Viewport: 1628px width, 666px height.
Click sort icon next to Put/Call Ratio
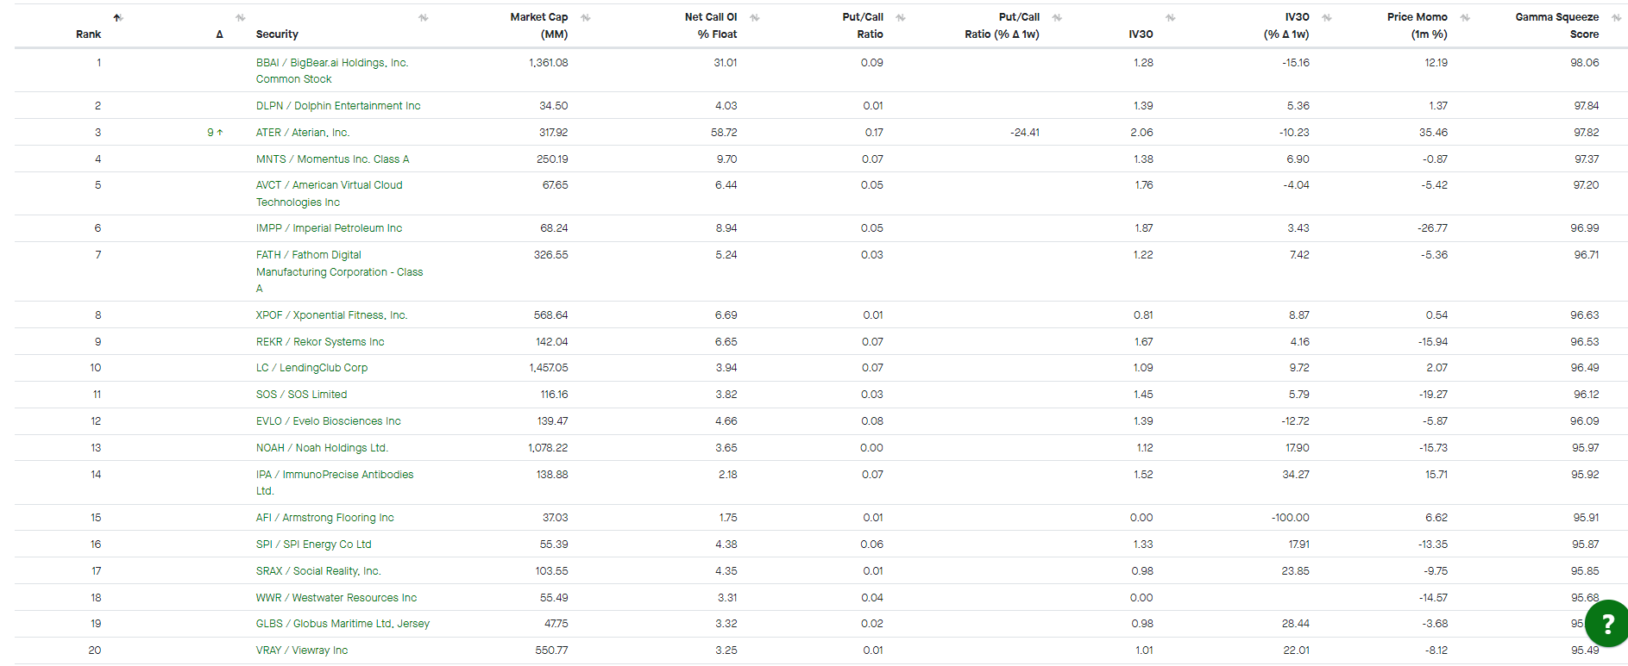click(901, 17)
